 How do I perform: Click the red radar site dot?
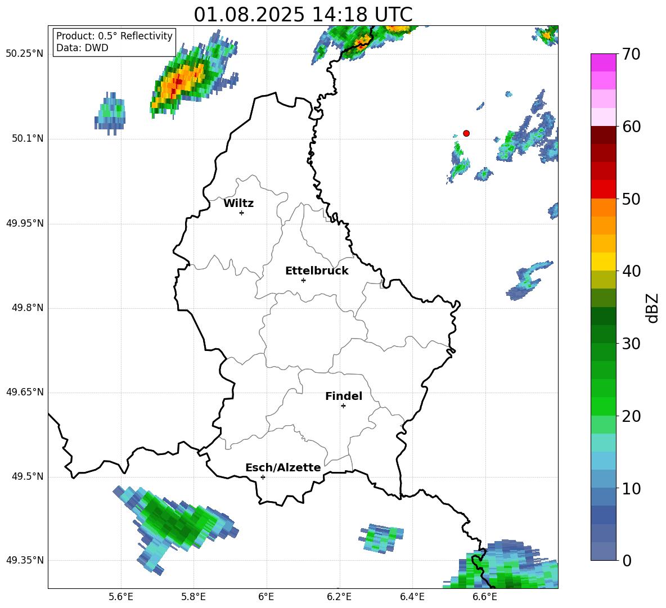click(466, 133)
